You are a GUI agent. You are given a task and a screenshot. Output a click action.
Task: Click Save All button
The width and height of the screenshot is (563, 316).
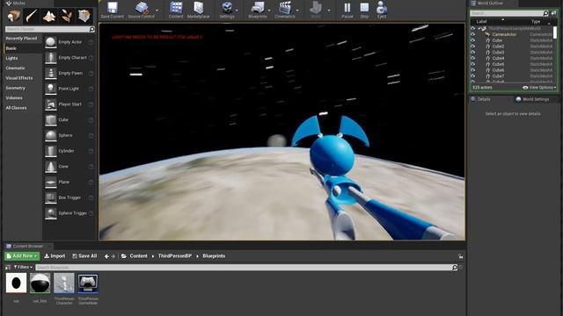84,256
